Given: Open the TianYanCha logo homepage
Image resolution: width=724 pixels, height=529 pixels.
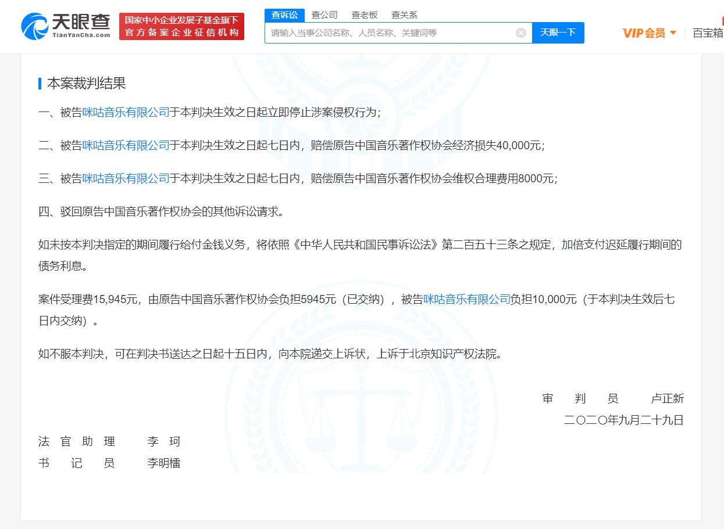Looking at the screenshot, I should (x=66, y=26).
